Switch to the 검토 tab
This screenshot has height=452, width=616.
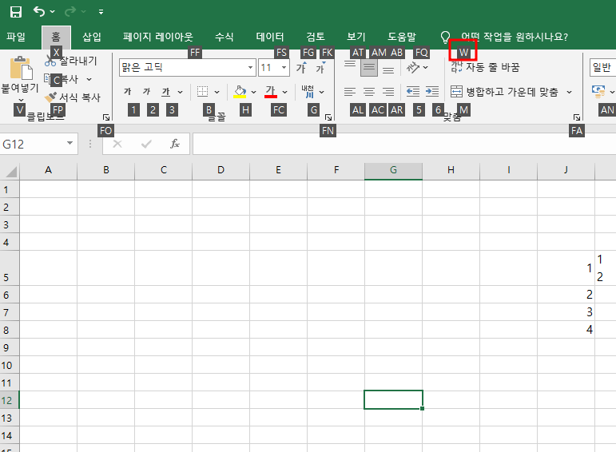click(316, 37)
